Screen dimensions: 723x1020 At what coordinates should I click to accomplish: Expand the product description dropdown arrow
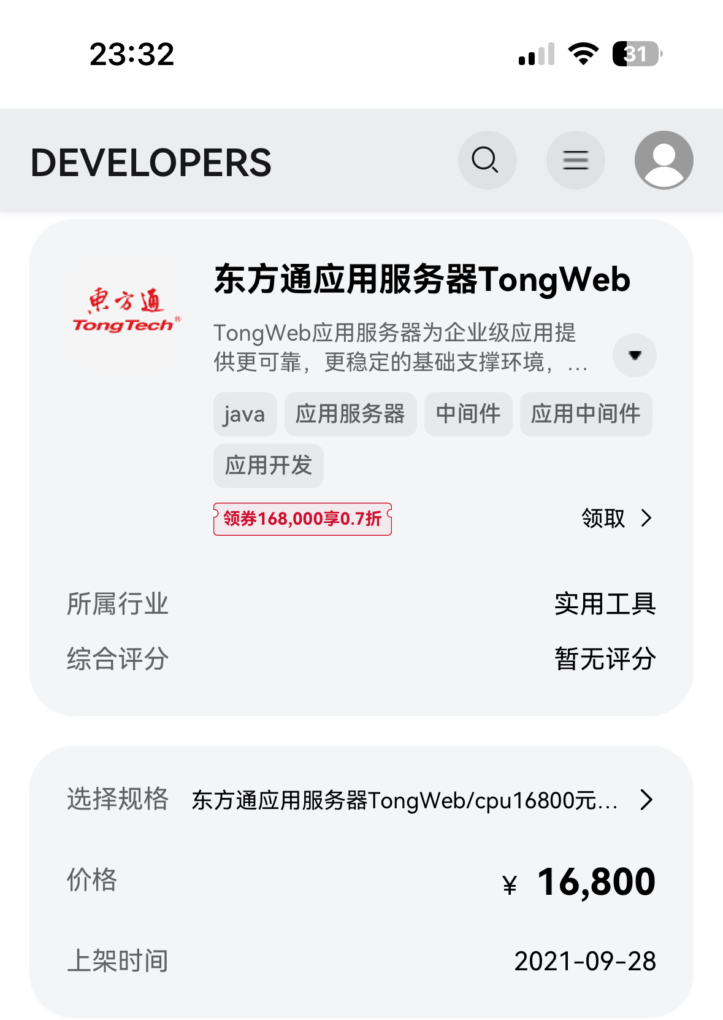click(x=635, y=355)
